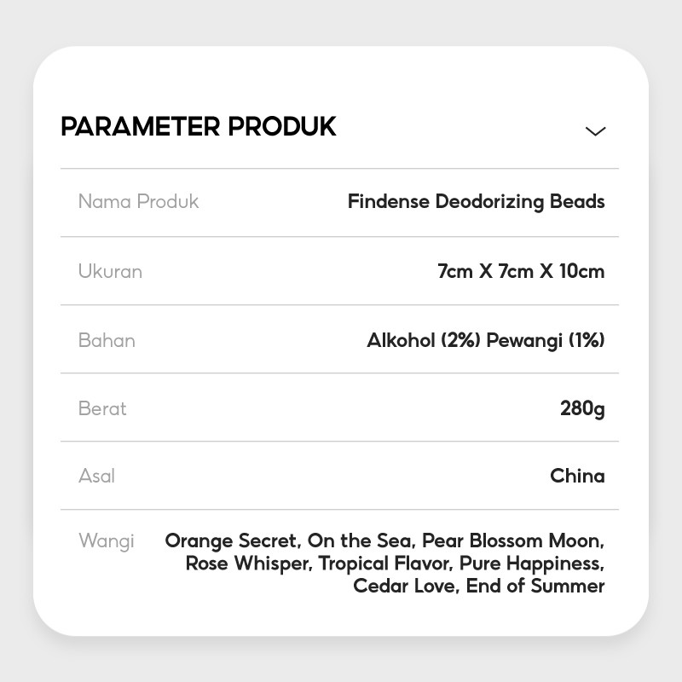The height and width of the screenshot is (682, 682).
Task: Click the Alkohol (2%) Pewangi (1%) text
Action: point(485,340)
